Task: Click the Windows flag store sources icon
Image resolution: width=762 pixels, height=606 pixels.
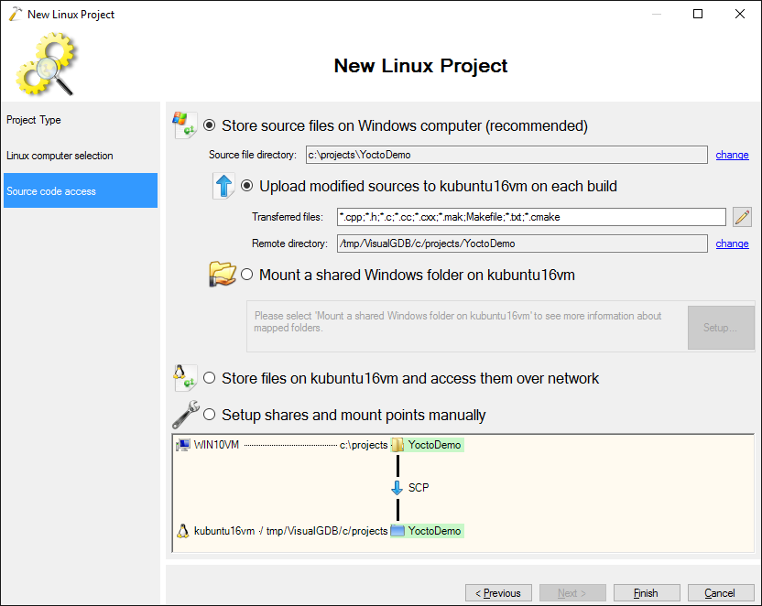Action: 186,125
